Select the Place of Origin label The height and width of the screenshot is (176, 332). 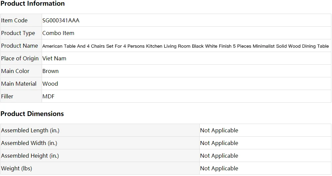click(x=20, y=59)
